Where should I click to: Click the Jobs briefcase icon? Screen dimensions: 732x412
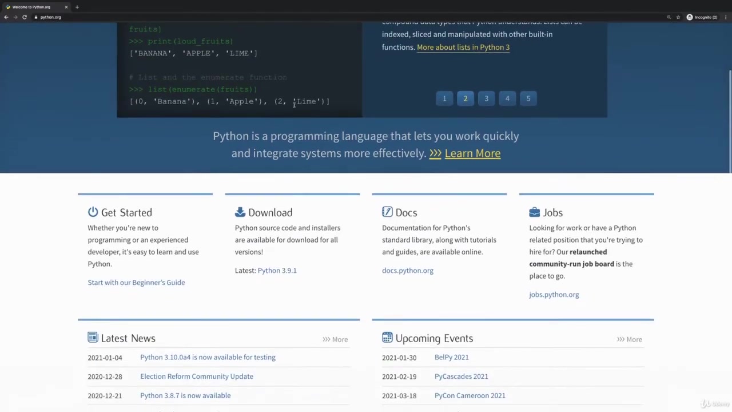(x=534, y=212)
